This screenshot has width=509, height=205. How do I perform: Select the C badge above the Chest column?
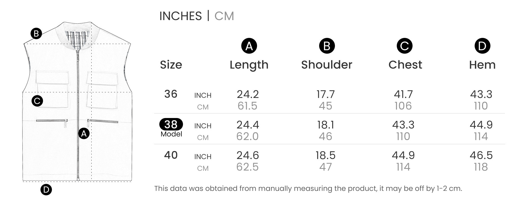[x=404, y=46]
